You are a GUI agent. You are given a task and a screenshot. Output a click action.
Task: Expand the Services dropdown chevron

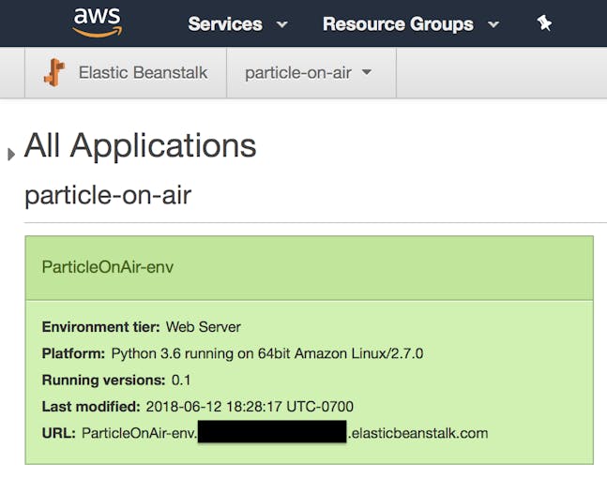click(282, 24)
